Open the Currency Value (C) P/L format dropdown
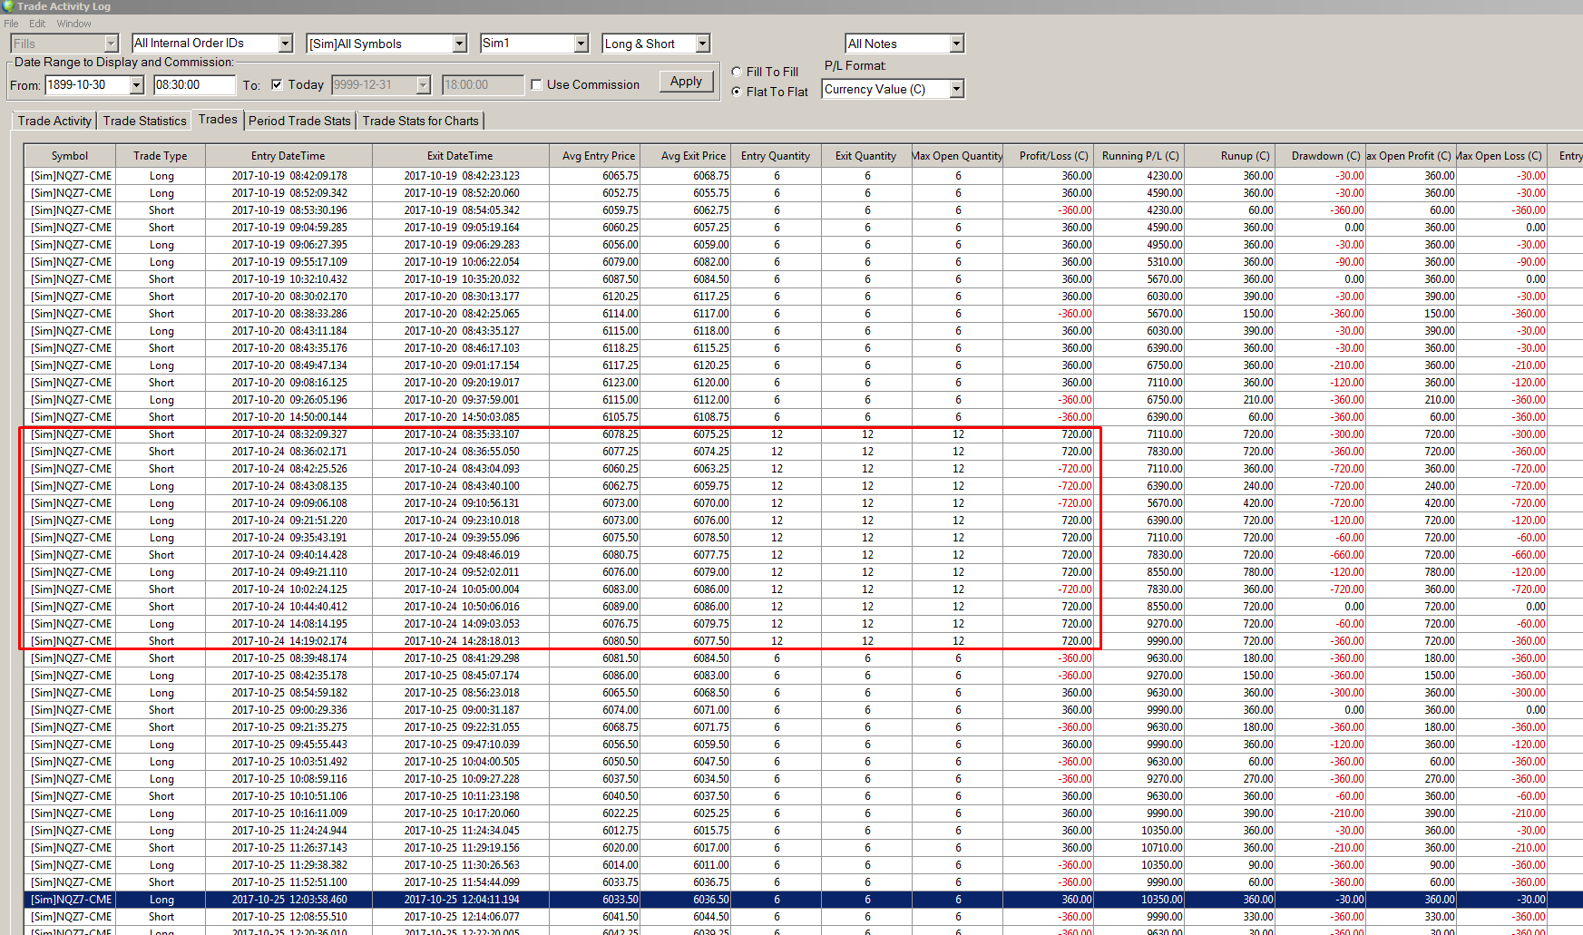Image resolution: width=1583 pixels, height=935 pixels. coord(956,89)
